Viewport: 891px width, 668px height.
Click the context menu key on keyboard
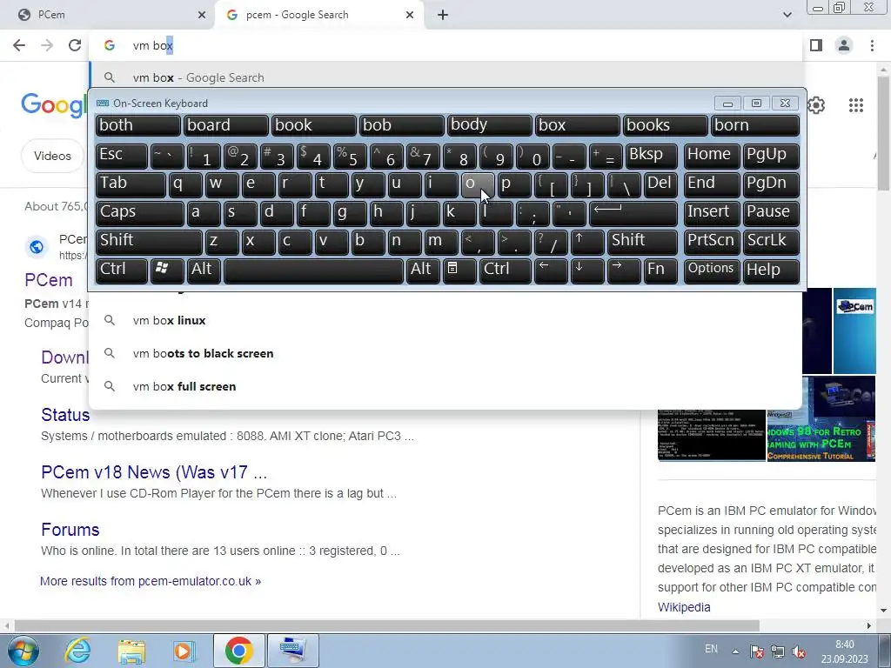pos(459,271)
